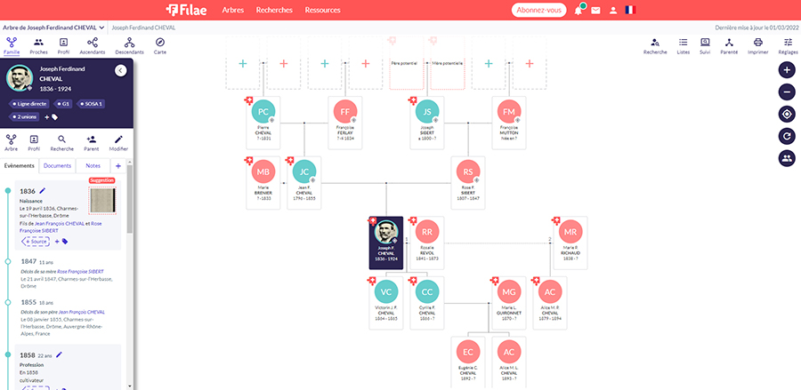Click the Abonnez-vous button

(x=539, y=11)
